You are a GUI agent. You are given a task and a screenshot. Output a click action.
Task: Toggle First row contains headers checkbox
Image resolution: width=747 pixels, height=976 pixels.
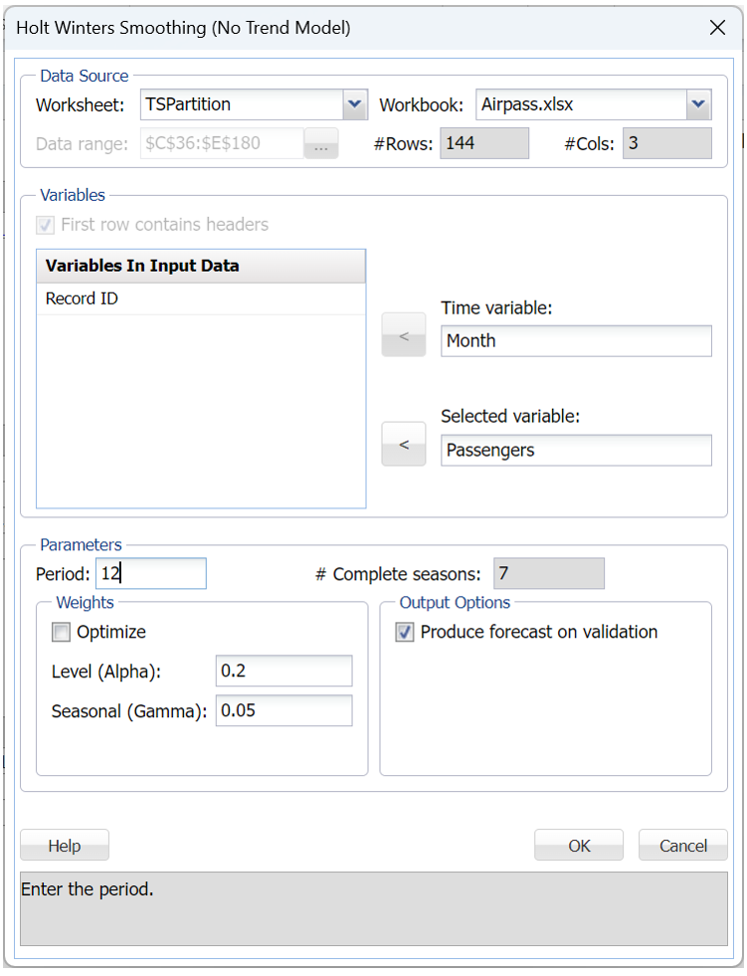pos(46,225)
